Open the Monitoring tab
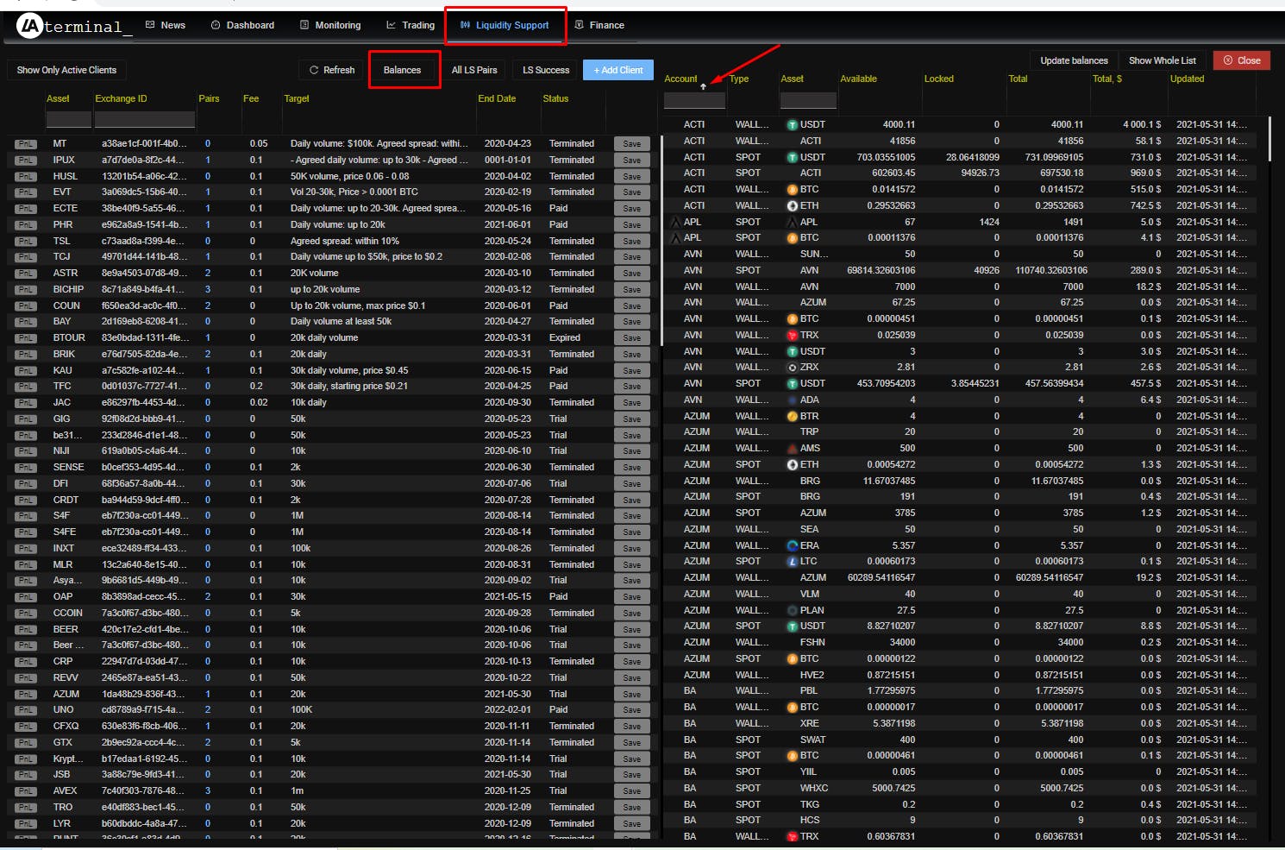Viewport: 1285px width, 850px height. coord(330,25)
